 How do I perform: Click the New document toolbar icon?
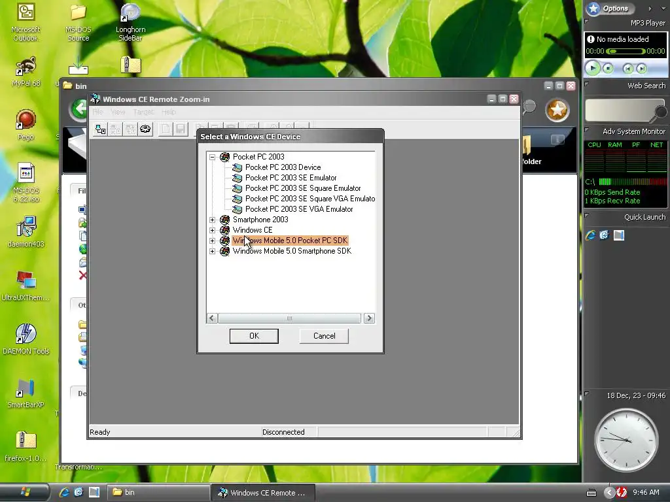coord(166,129)
